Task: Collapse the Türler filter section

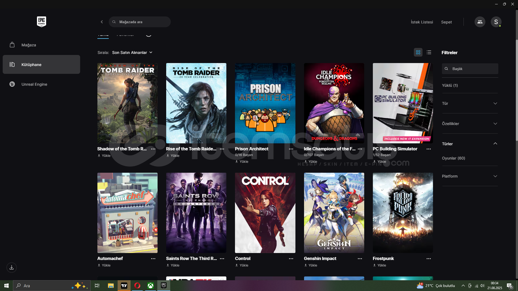Action: 470,144
